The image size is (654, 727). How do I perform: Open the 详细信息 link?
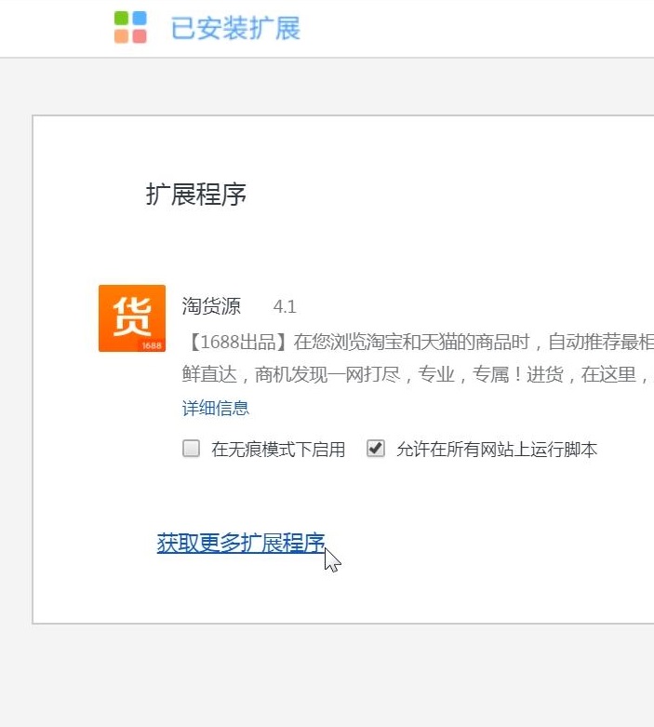click(x=216, y=408)
